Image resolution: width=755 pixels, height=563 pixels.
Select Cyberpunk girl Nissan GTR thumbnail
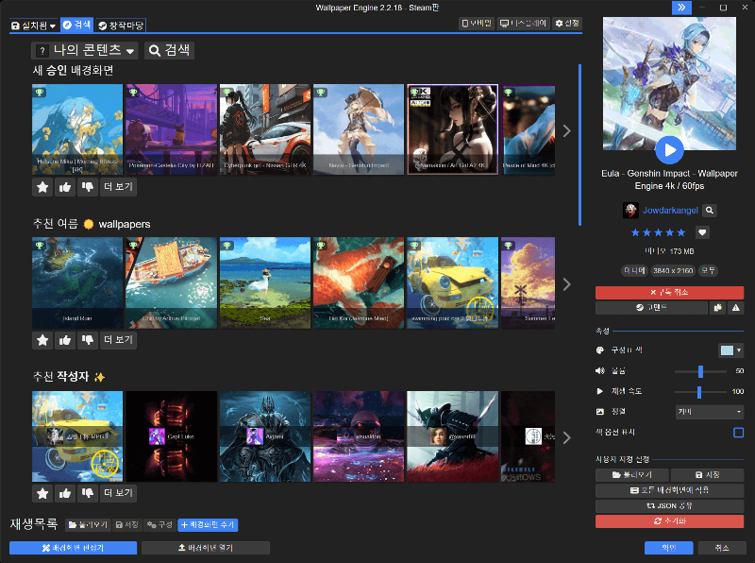265,129
